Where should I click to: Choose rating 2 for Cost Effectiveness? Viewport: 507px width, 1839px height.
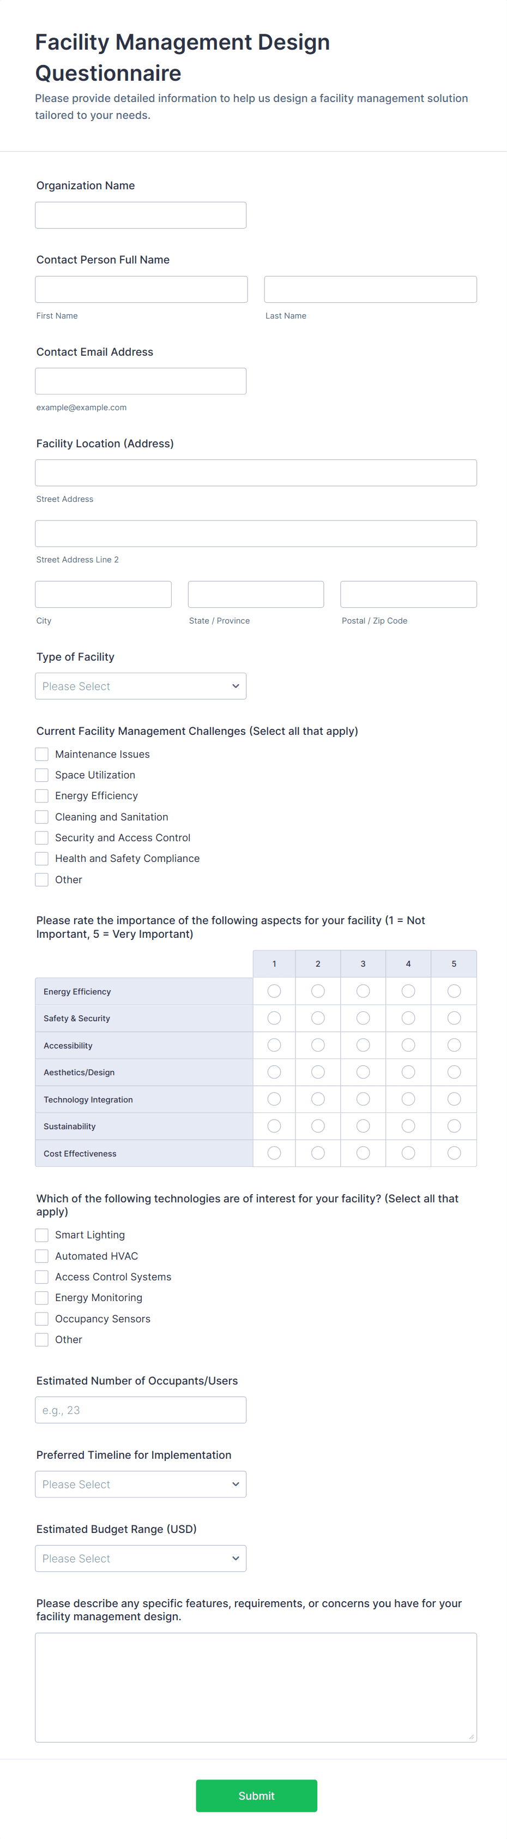tap(318, 1153)
